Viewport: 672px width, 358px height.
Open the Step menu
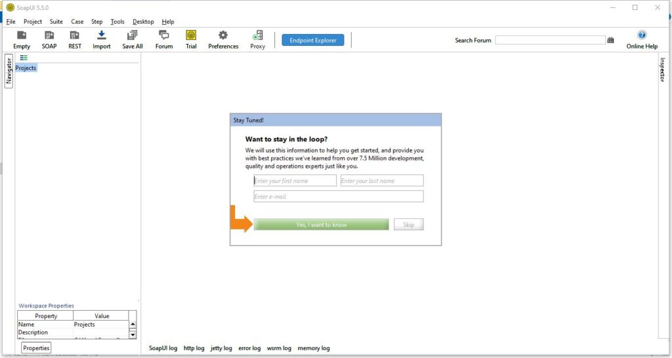[x=97, y=22]
